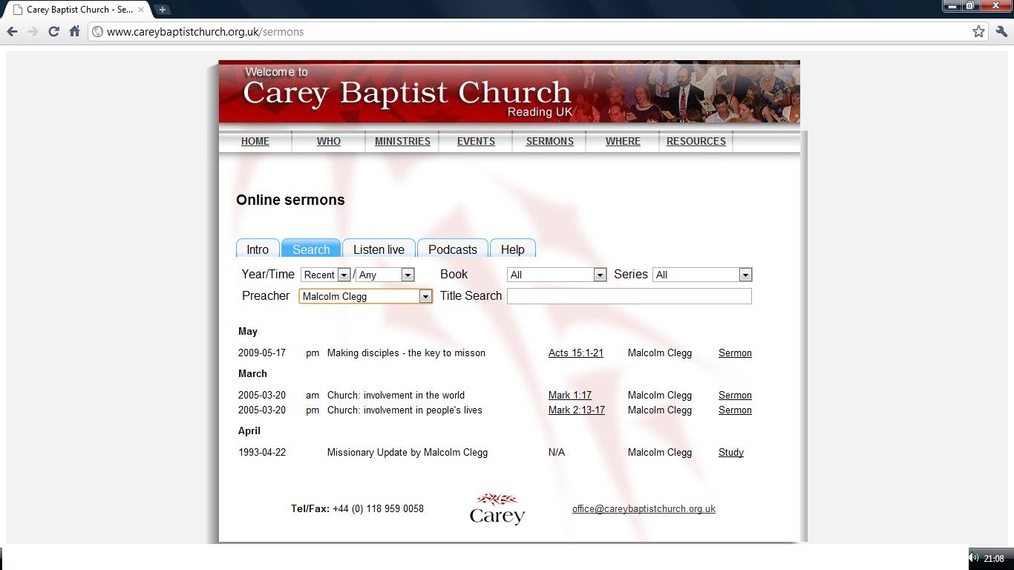Expand the Year dropdown showing Recent
This screenshot has height=570, width=1014.
pos(325,275)
